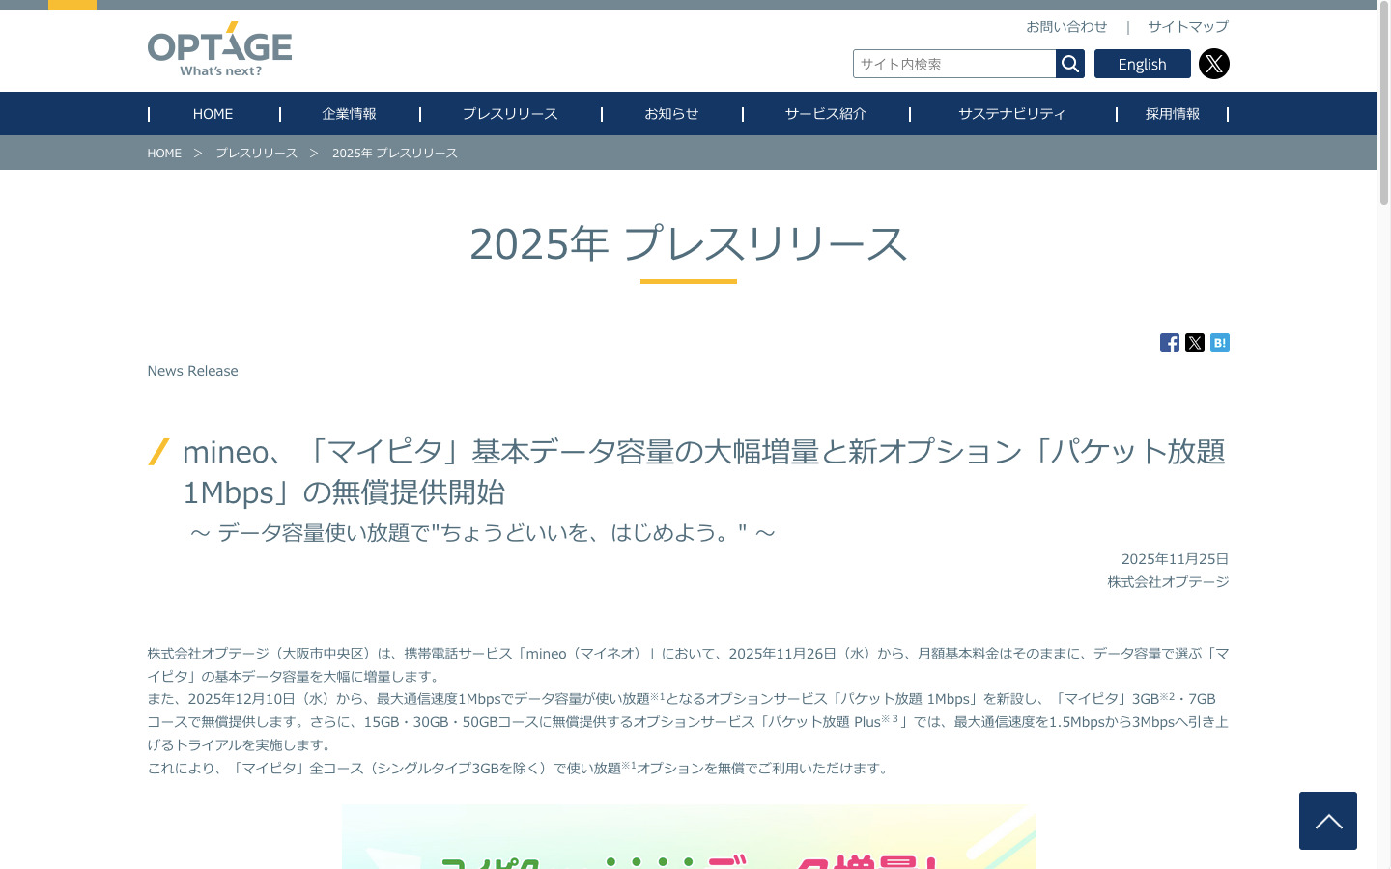Image resolution: width=1391 pixels, height=869 pixels.
Task: Share article on X via small icon
Action: pyautogui.click(x=1194, y=343)
